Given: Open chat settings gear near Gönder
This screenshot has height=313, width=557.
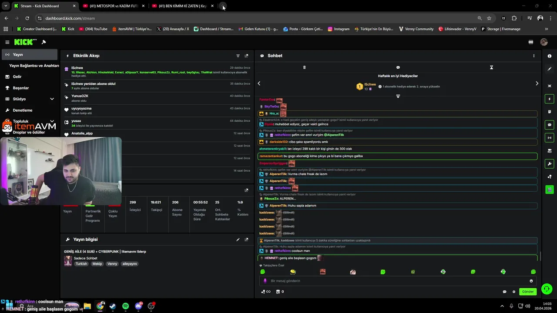Looking at the screenshot, I should (513, 292).
